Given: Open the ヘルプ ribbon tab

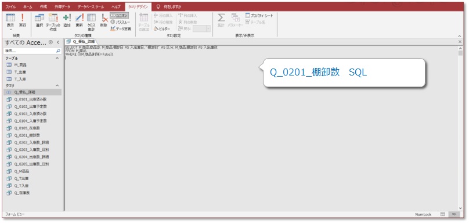Looking at the screenshot, I should (116, 6).
